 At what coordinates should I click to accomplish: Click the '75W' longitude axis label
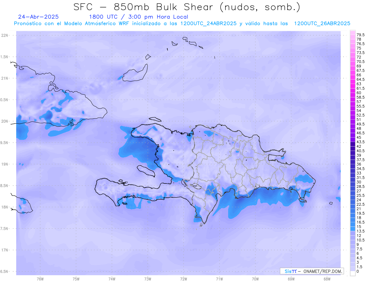[x=76, y=279]
